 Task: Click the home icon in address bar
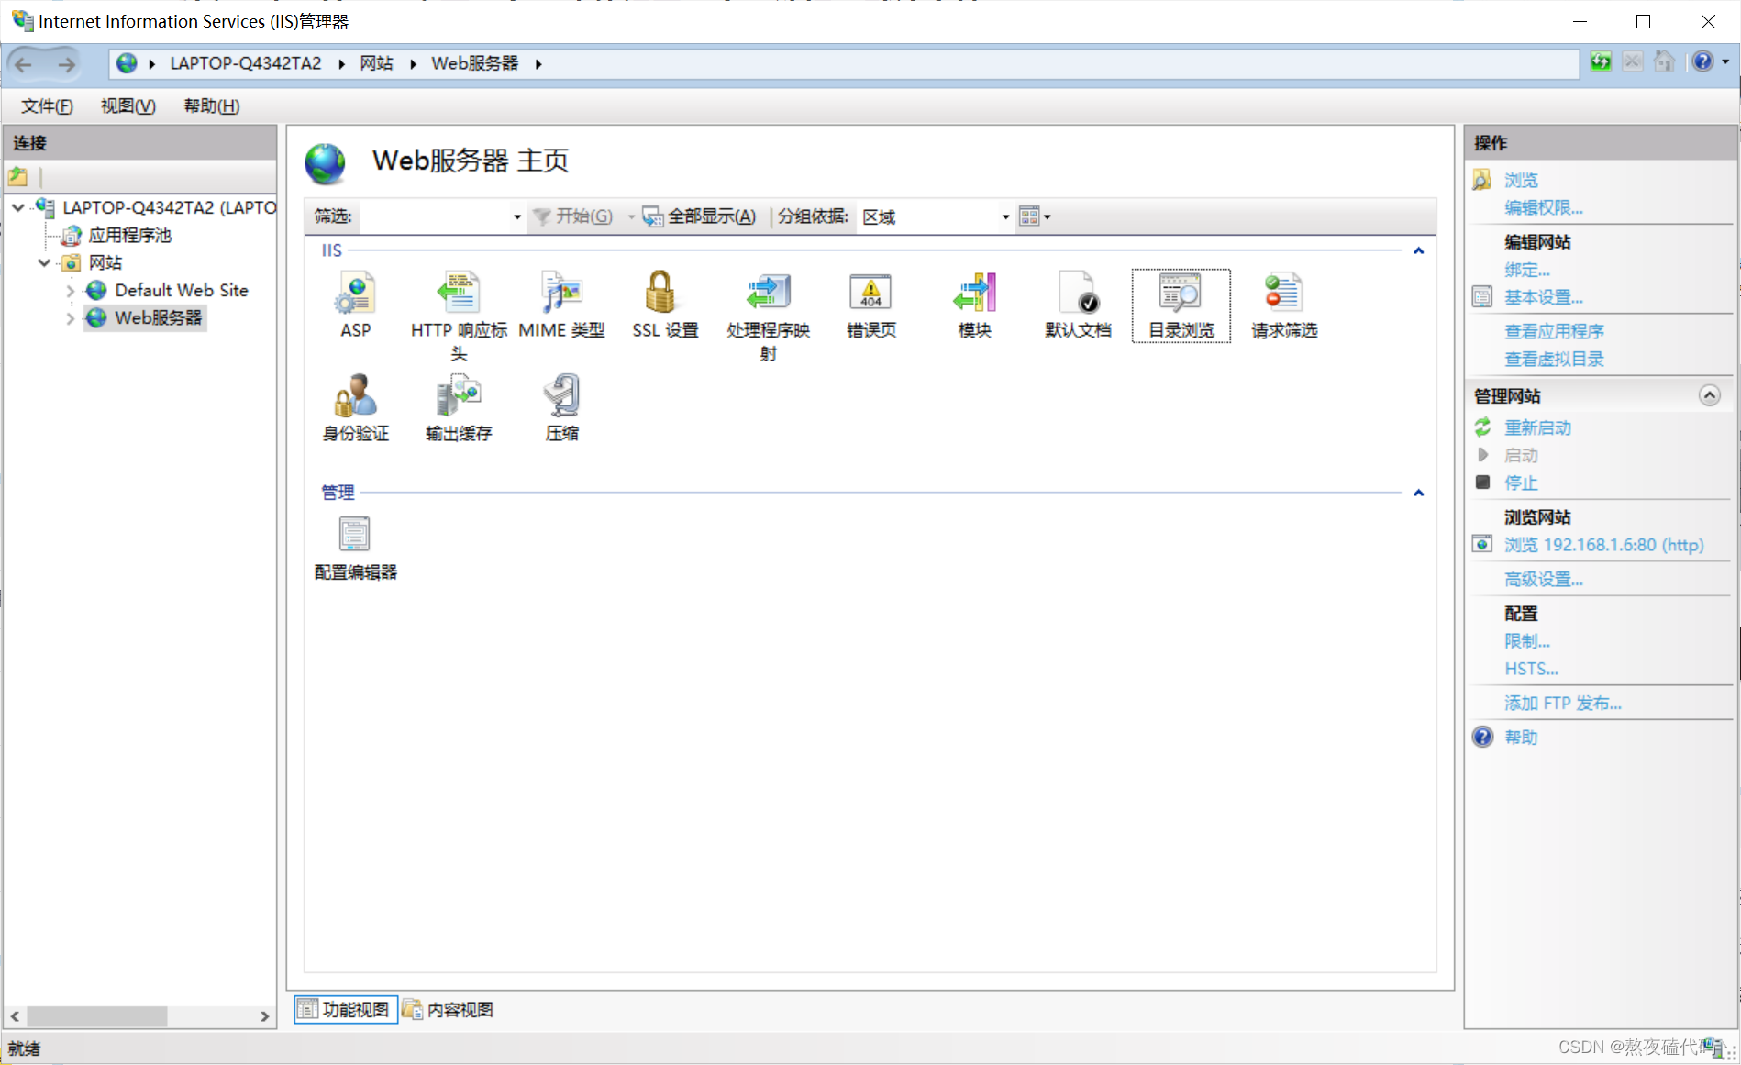pyautogui.click(x=1664, y=62)
